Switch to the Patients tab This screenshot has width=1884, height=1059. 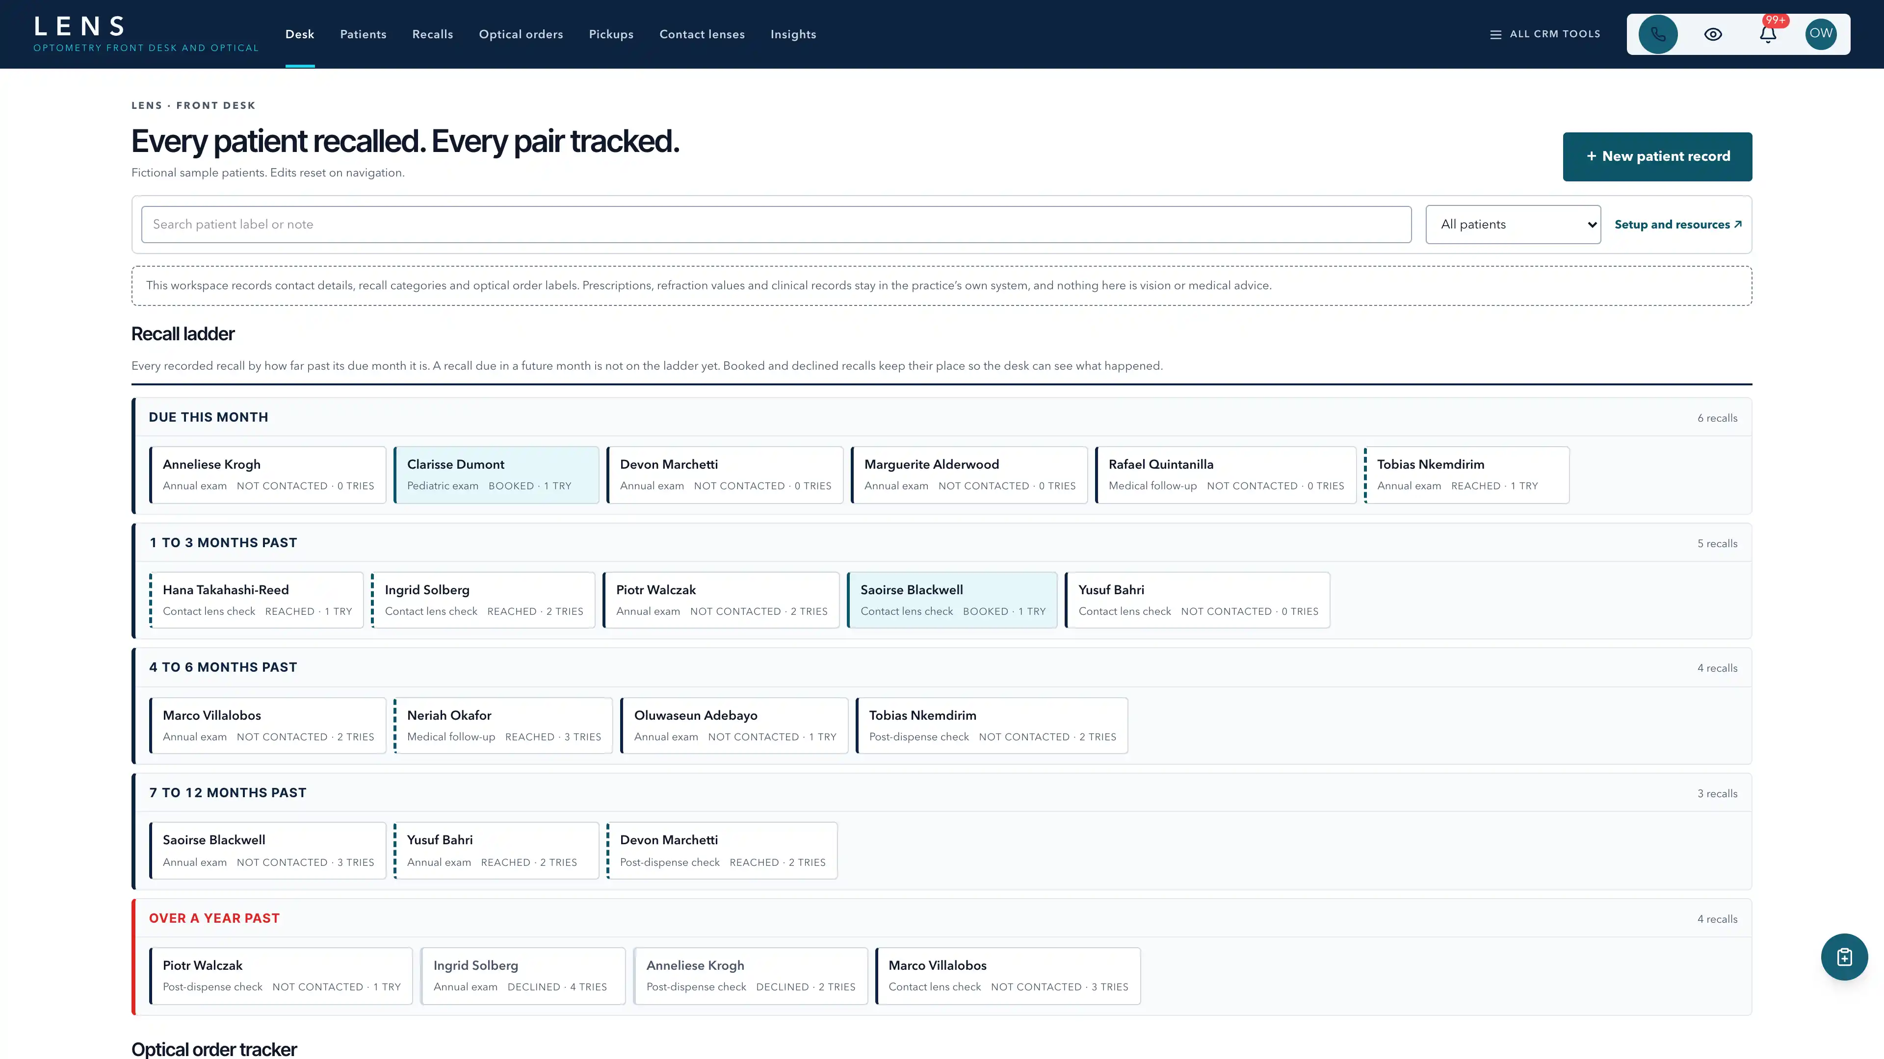pos(363,34)
